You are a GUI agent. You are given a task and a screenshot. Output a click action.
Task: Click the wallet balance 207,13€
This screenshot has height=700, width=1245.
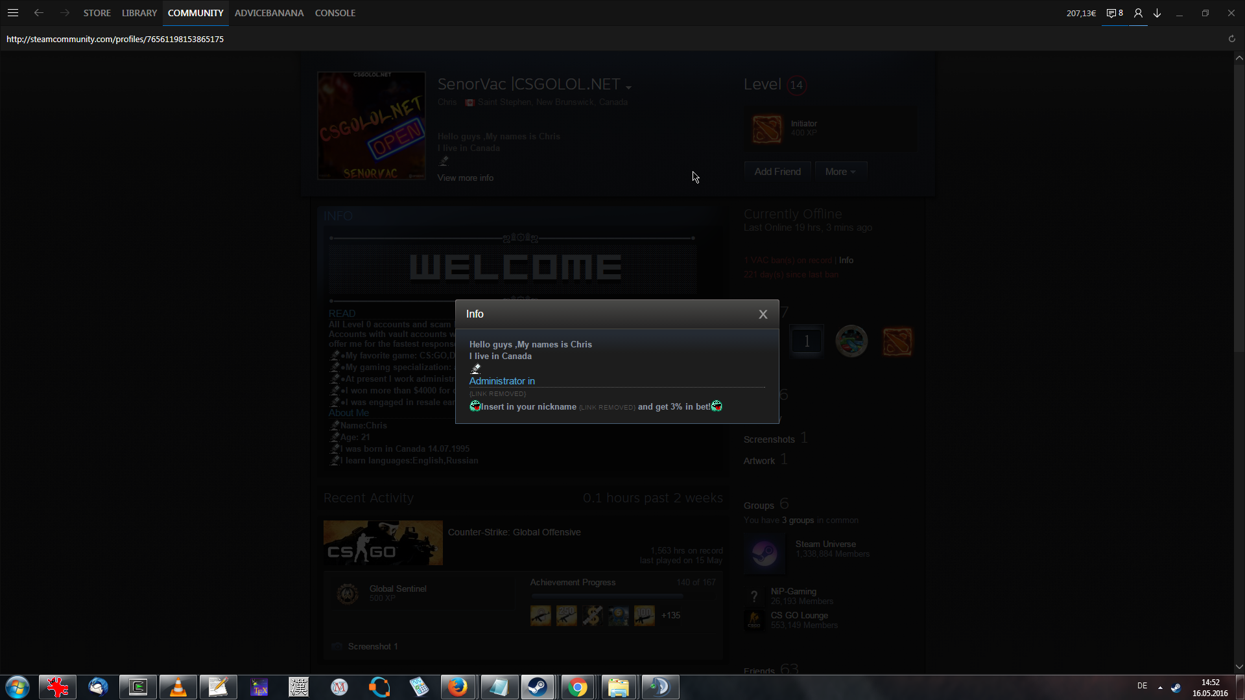(x=1080, y=13)
